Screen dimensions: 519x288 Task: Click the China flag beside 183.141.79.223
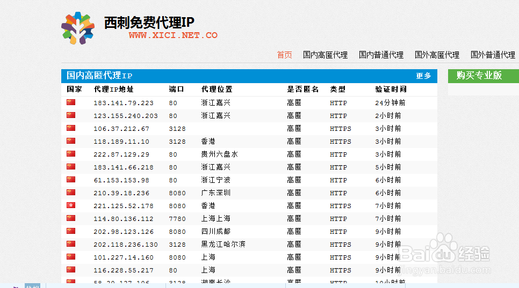[x=71, y=102]
